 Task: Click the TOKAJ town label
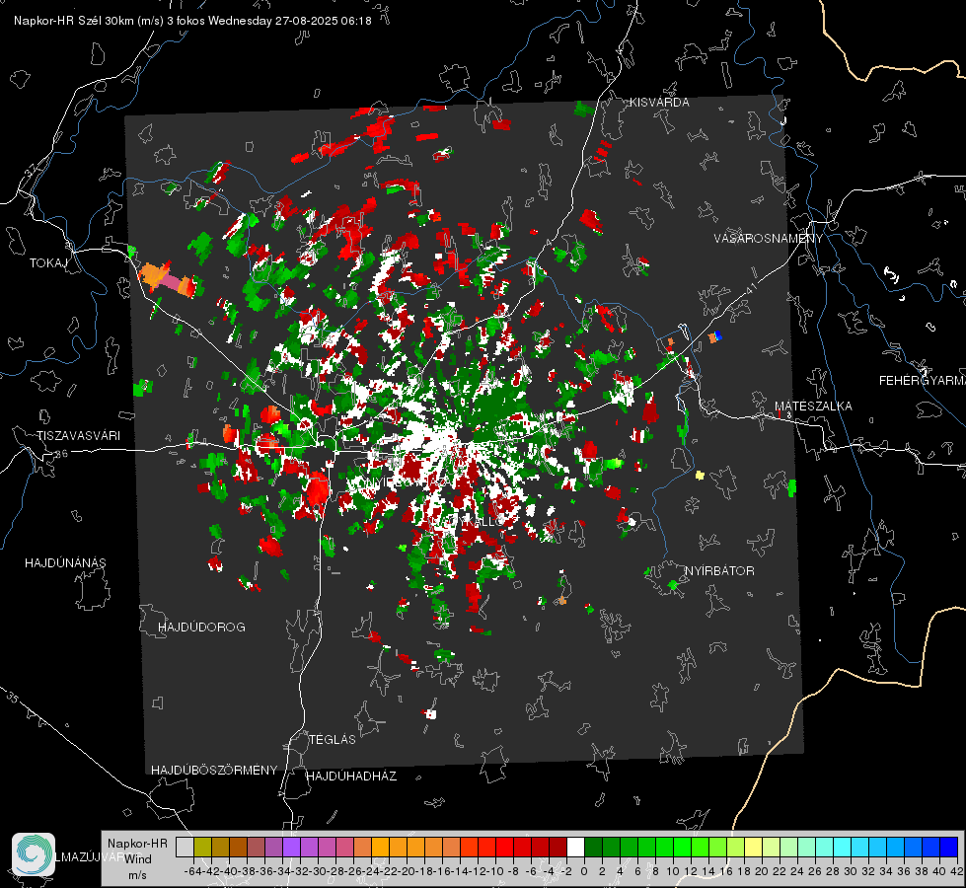click(x=48, y=263)
